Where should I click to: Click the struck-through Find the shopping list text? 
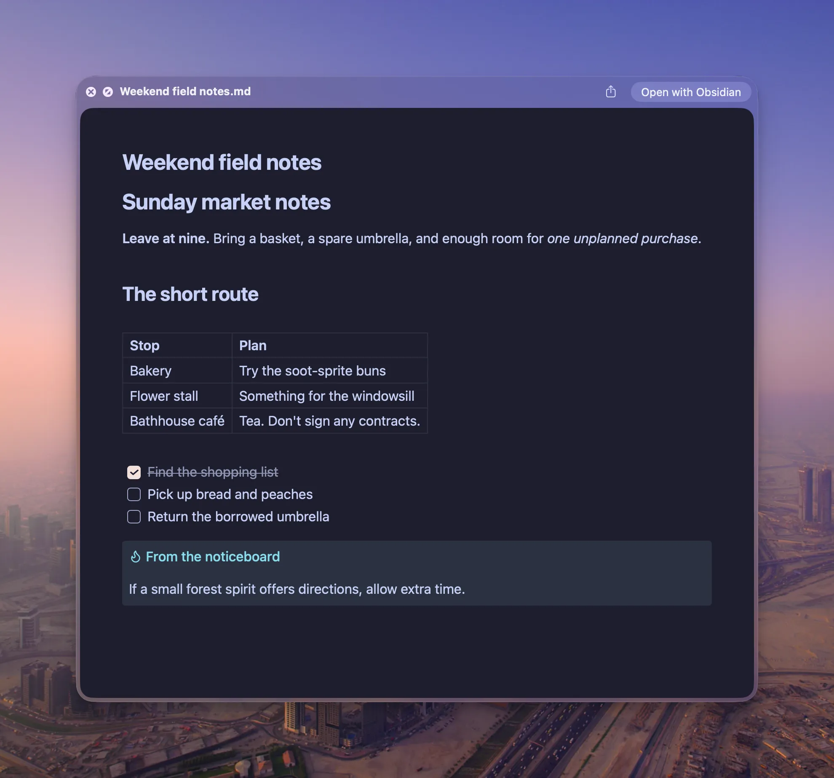(213, 472)
